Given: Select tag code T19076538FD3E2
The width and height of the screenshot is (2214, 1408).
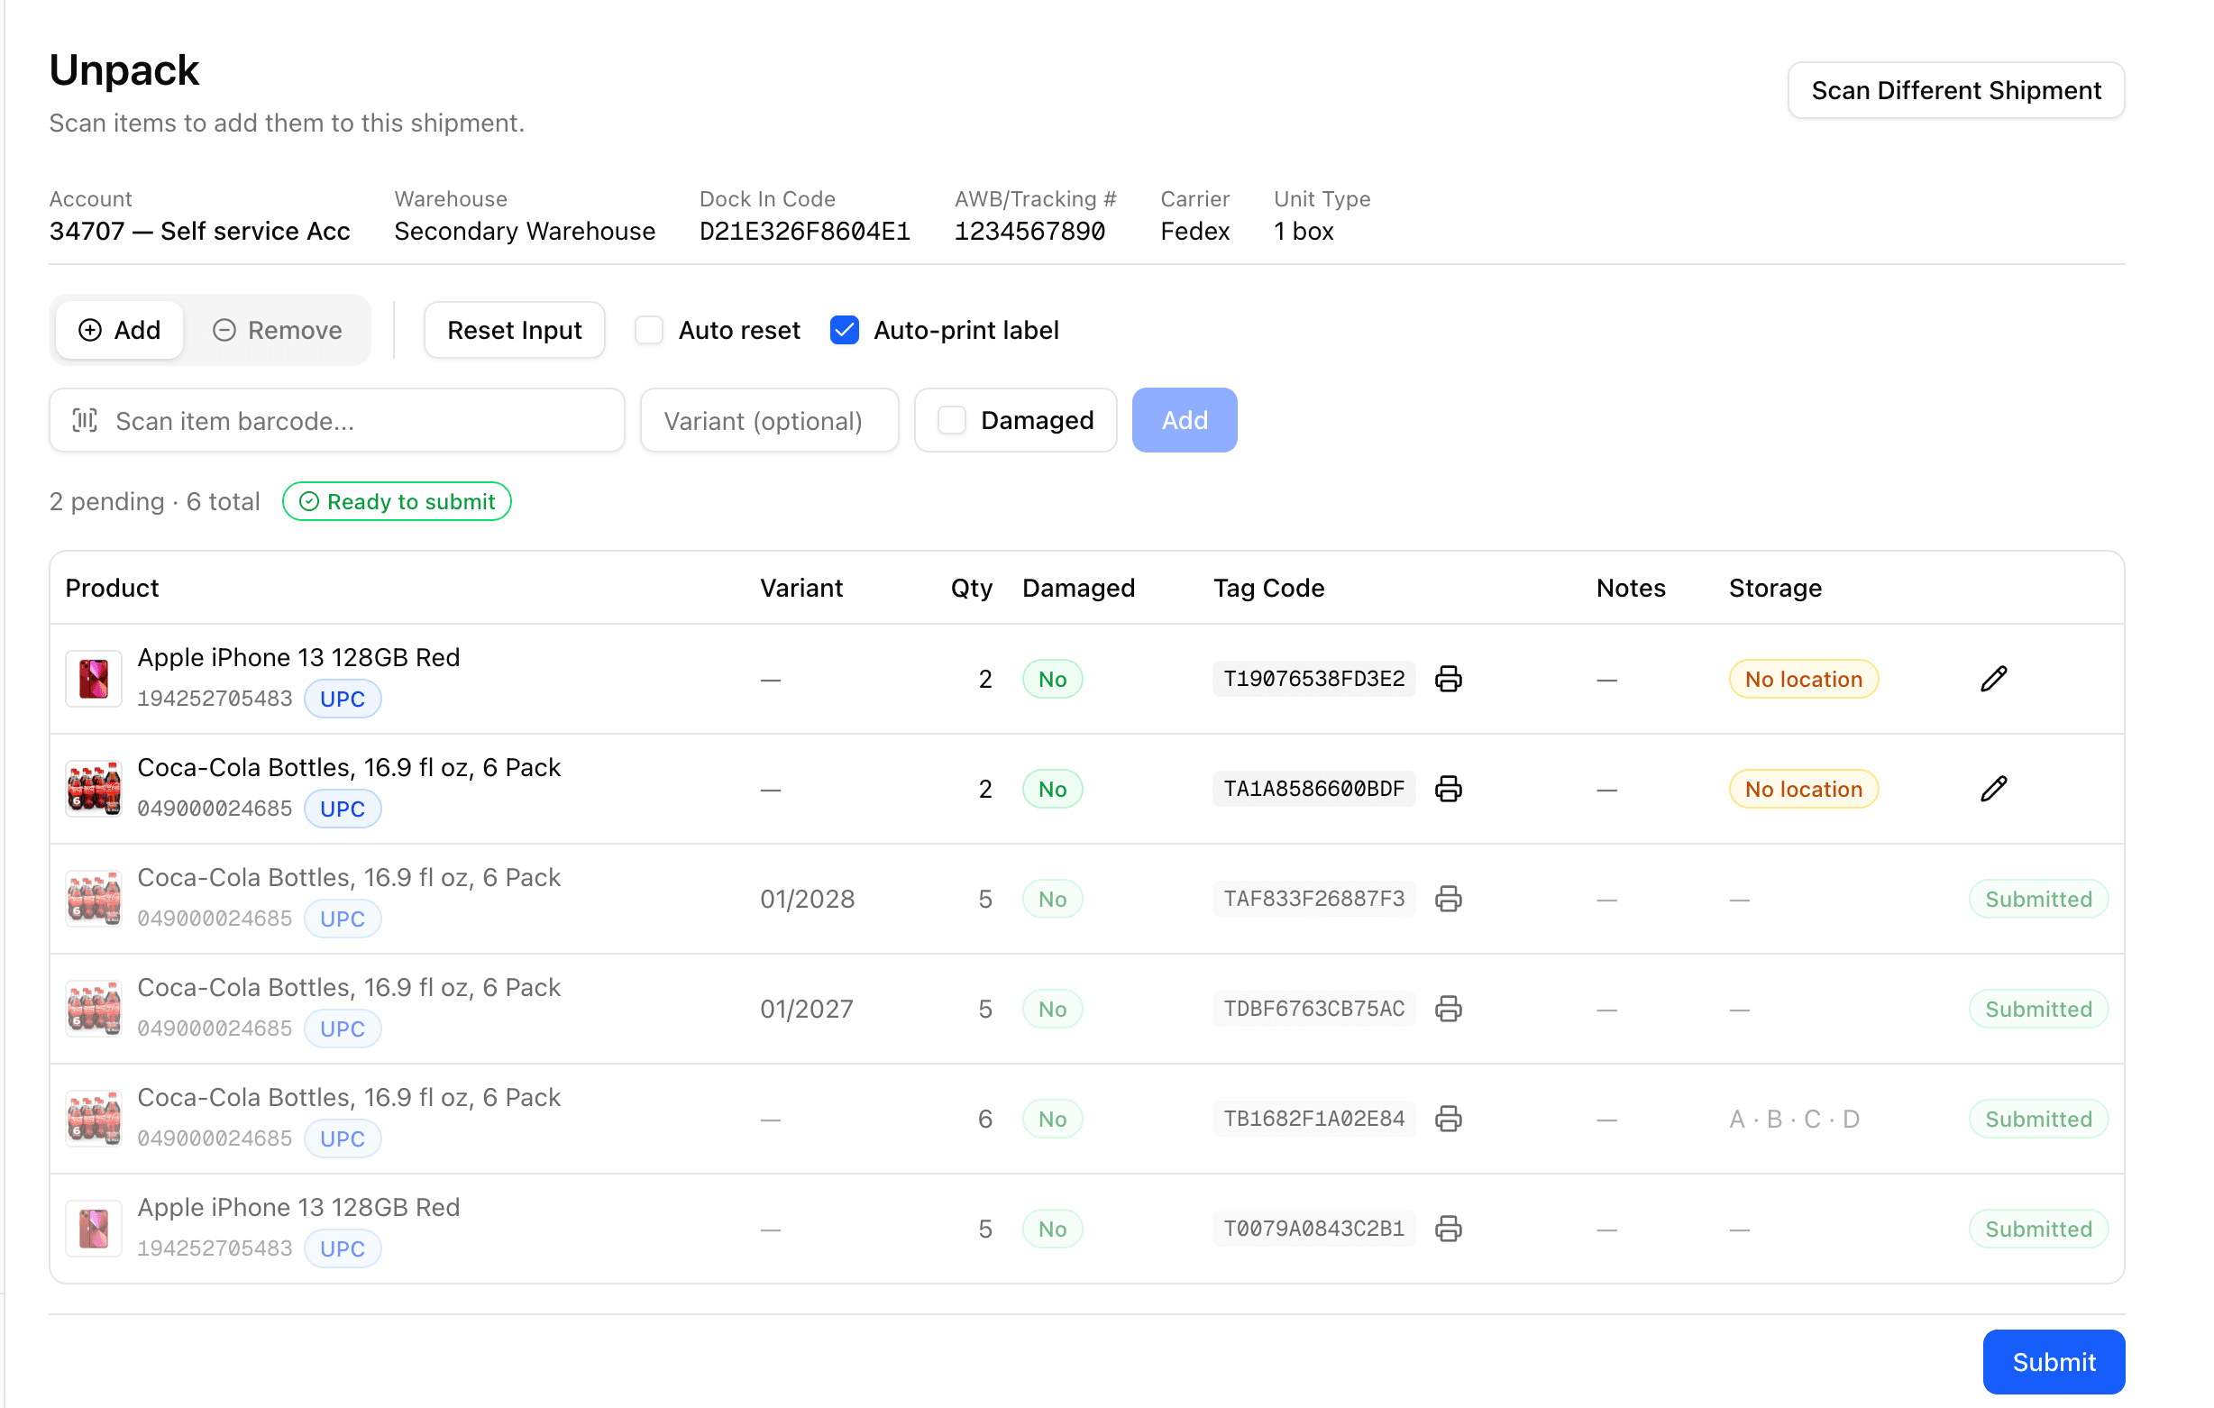Looking at the screenshot, I should 1313,679.
